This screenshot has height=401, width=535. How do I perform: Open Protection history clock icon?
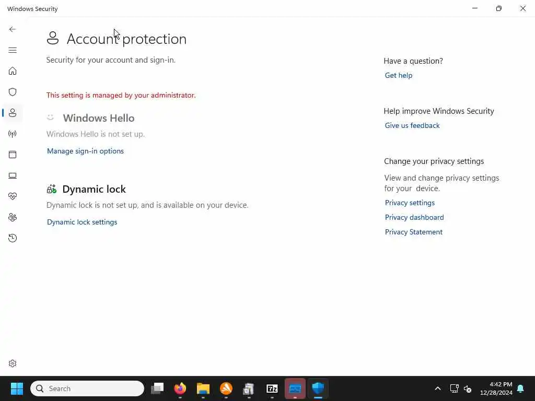click(13, 238)
